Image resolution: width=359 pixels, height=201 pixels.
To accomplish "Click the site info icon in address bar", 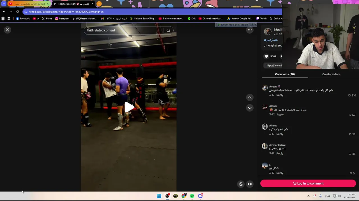I will 26,12.
